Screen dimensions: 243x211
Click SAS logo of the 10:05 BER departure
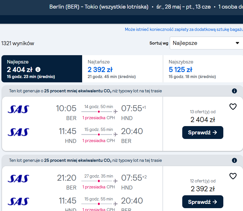[19, 109]
